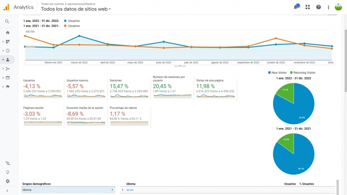The image size is (347, 195).
Task: Open the search icon in sidebar
Action: click(8, 21)
